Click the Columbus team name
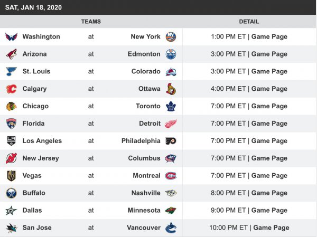317x237 pixels. (144, 158)
